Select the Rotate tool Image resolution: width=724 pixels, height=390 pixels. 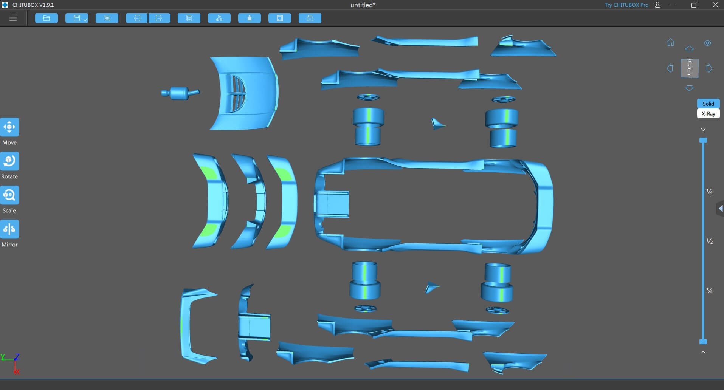(9, 161)
